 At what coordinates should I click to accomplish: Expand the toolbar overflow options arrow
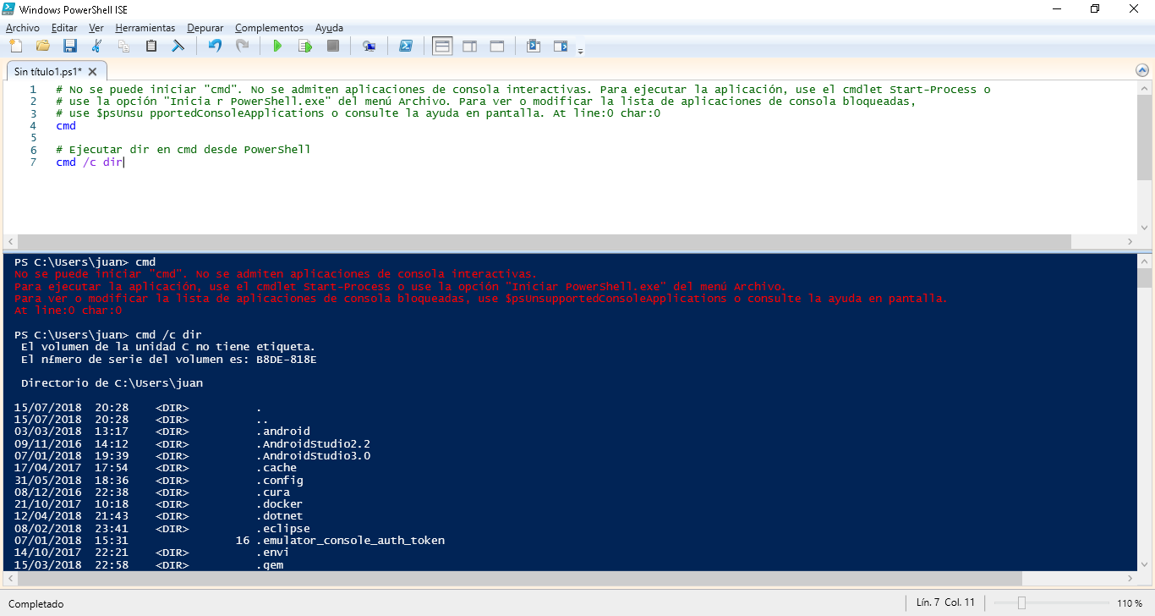pos(580,51)
